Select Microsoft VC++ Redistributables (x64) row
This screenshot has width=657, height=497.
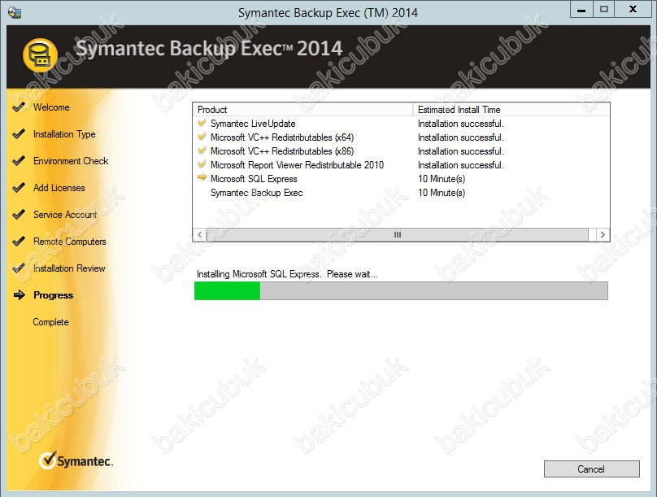401,137
